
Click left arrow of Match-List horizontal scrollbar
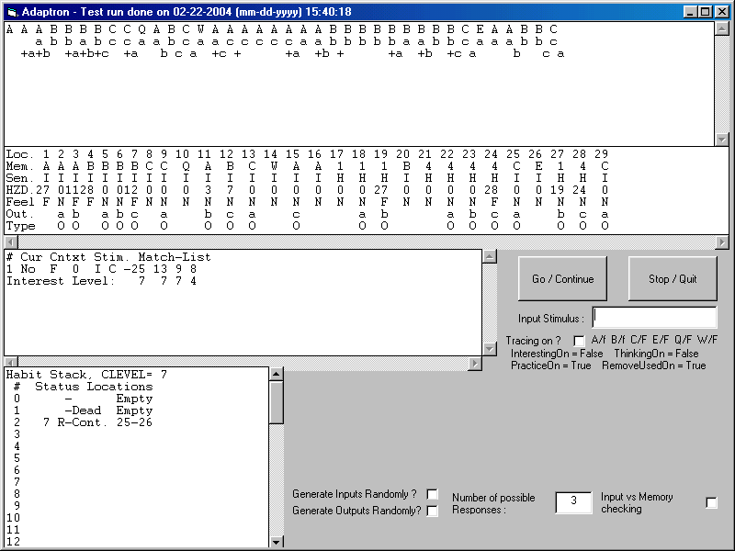11,363
